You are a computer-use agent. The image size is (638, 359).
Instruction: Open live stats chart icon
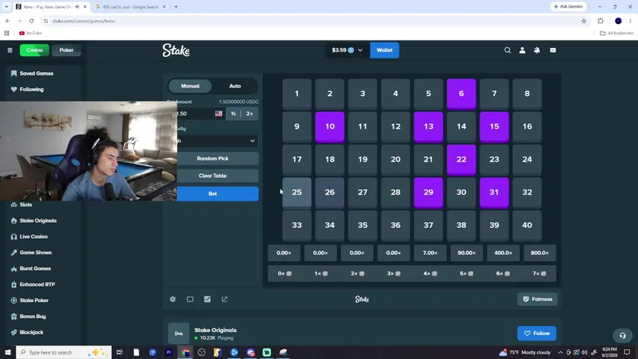tap(207, 299)
